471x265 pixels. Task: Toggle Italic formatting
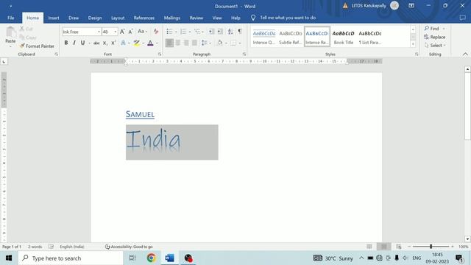click(74, 43)
